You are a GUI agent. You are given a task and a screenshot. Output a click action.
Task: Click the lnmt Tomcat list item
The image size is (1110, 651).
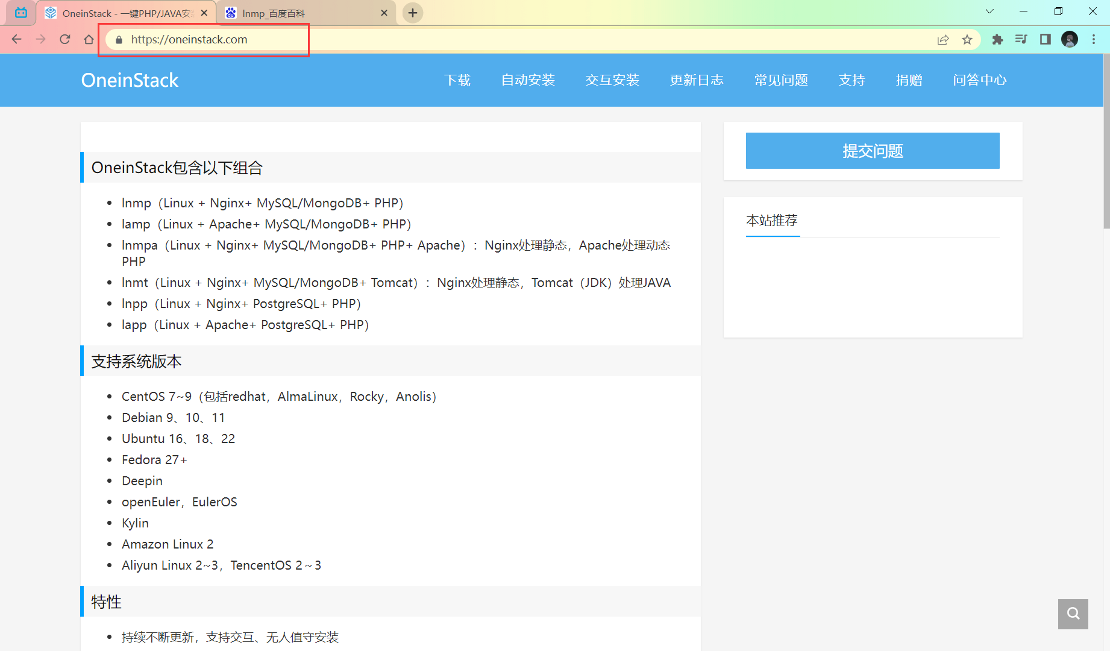397,283
